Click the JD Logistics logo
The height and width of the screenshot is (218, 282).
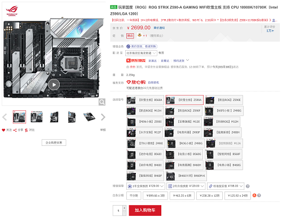click(136, 60)
